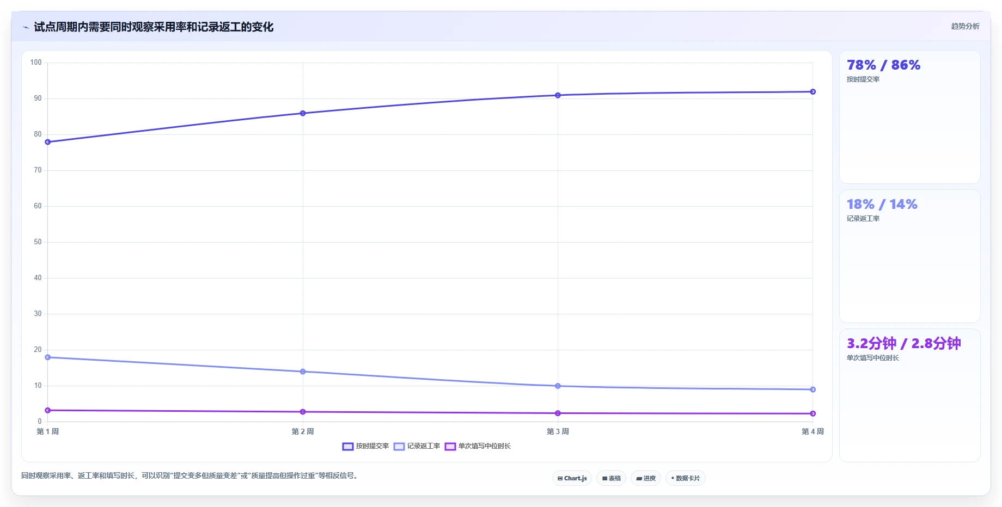Click the 记录返工率 point at 第 2 周
Image resolution: width=1002 pixels, height=507 pixels.
click(303, 372)
